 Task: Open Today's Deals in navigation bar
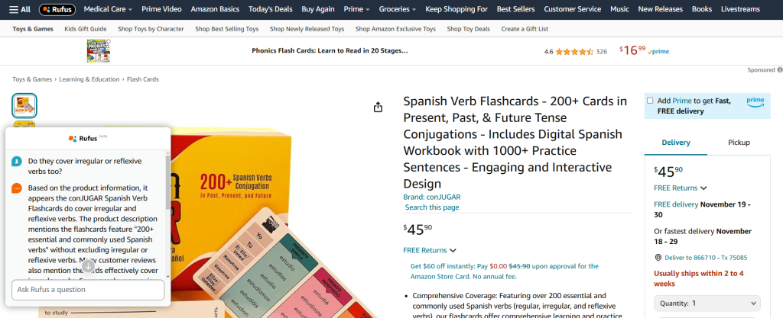pos(270,9)
